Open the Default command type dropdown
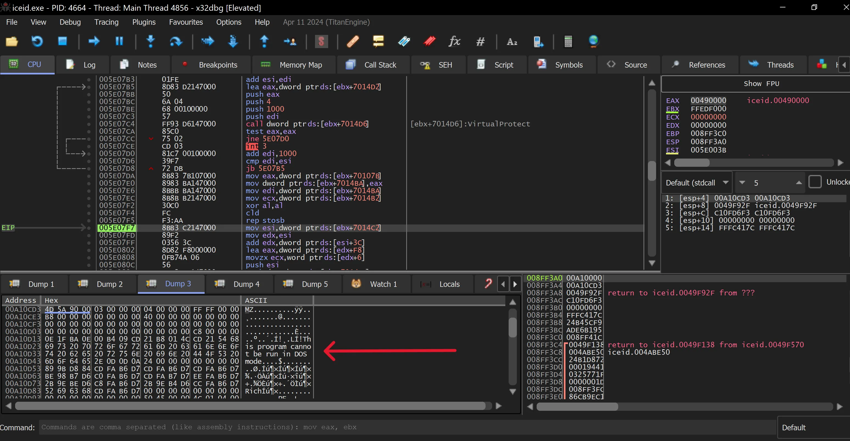This screenshot has height=441, width=850. click(814, 427)
